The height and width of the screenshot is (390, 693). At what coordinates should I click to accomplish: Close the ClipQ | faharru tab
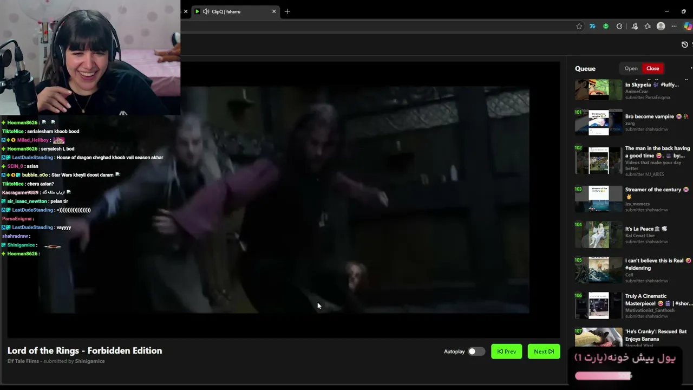pyautogui.click(x=274, y=11)
